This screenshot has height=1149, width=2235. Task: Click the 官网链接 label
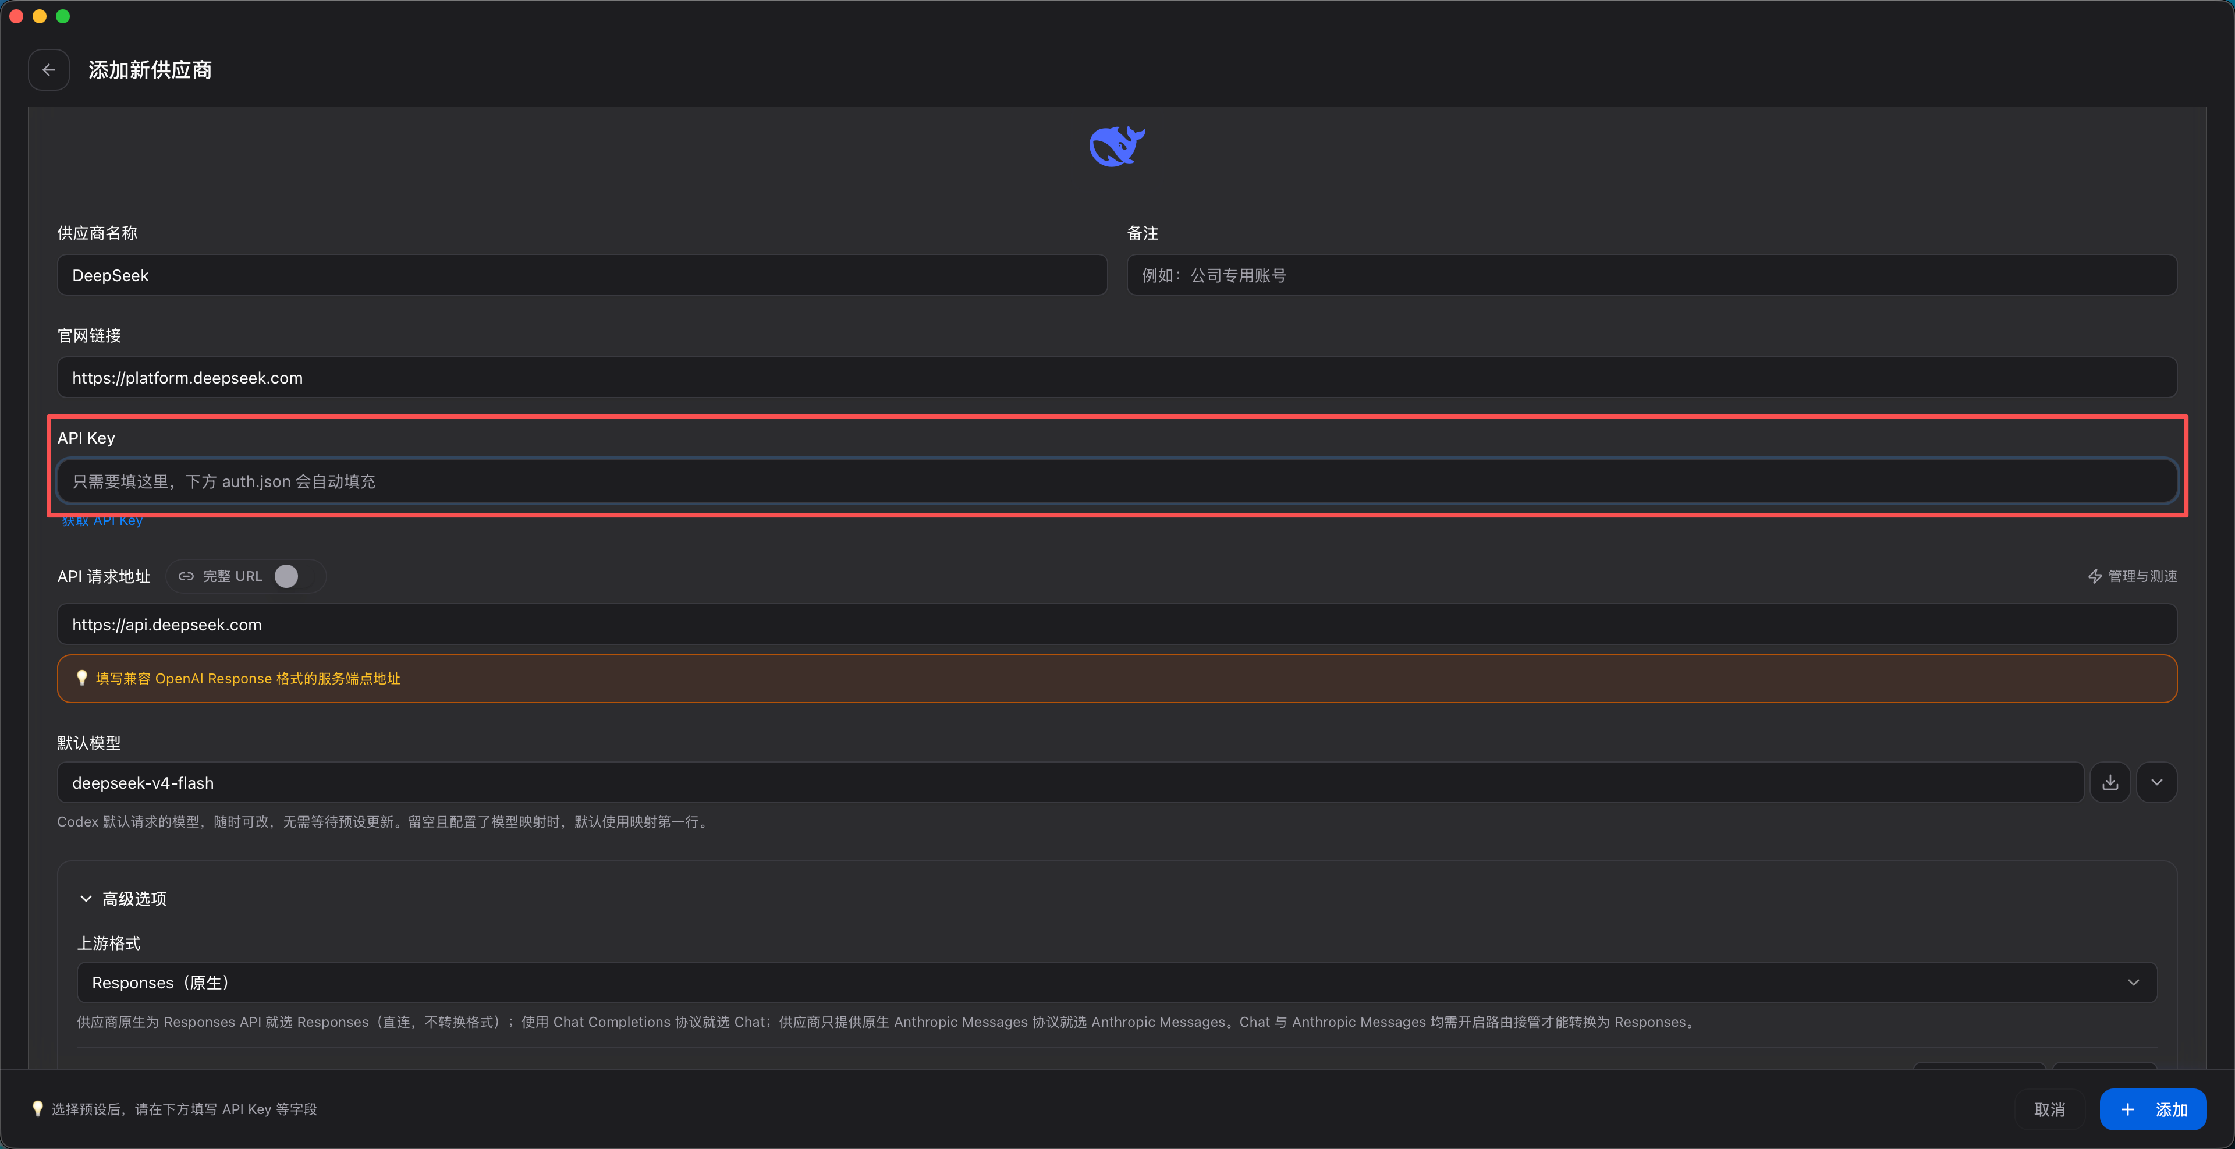tap(90, 335)
